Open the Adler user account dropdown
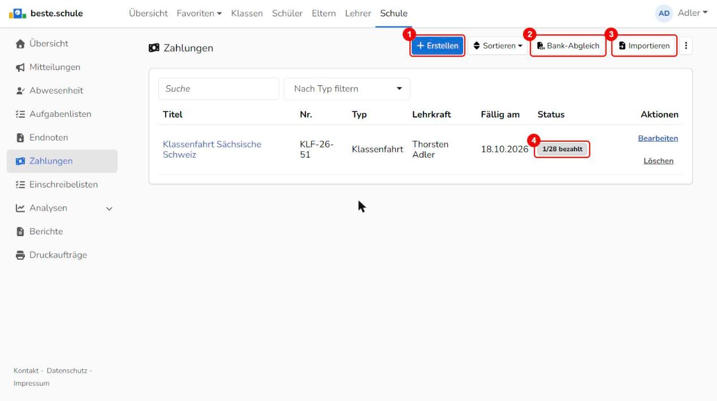This screenshot has width=717, height=401. click(693, 13)
